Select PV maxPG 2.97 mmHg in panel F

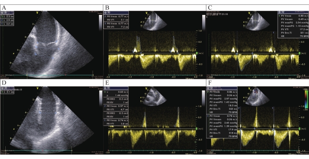[x=222, y=99]
